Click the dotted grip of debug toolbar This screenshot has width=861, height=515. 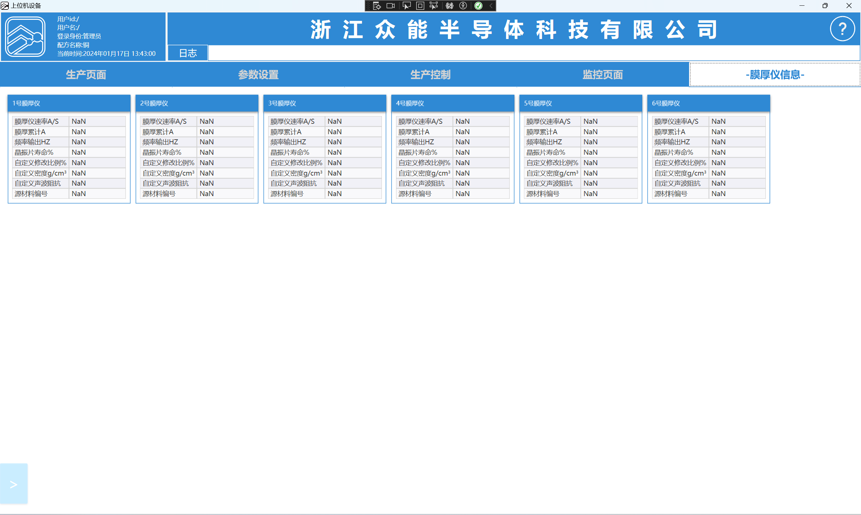coord(368,6)
